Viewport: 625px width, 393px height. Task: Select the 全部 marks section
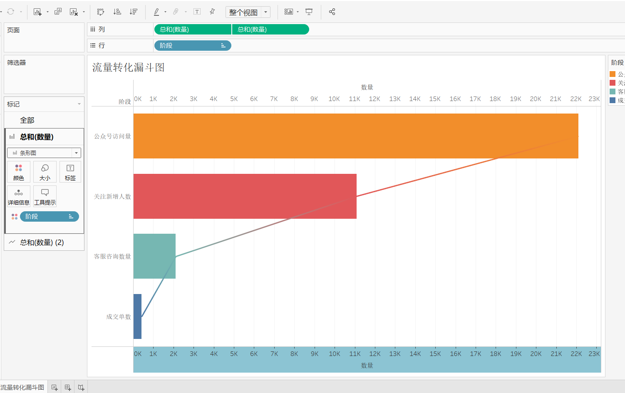44,120
